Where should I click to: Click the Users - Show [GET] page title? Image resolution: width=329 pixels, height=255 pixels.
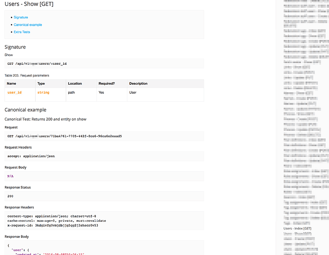(29, 4)
